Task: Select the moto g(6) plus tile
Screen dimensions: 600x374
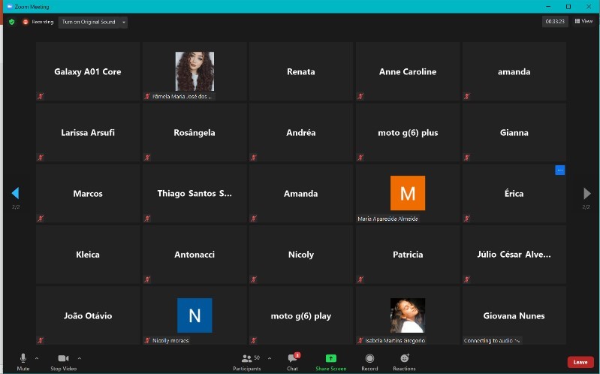Action: [x=408, y=132]
